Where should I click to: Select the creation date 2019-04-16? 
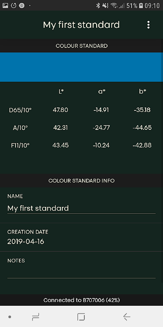coord(26,242)
